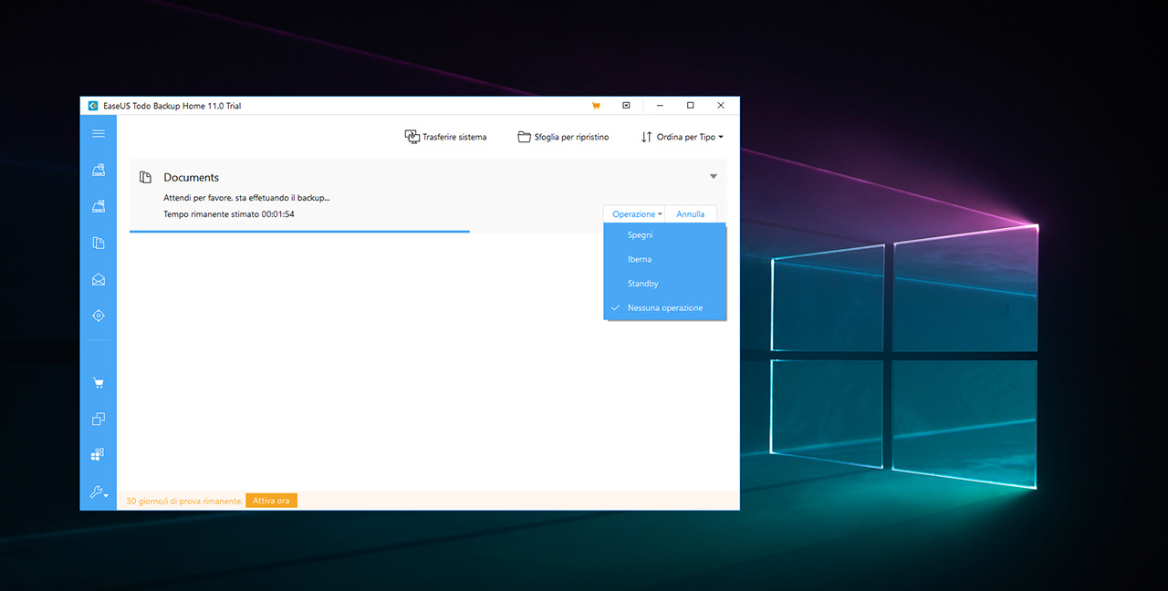The height and width of the screenshot is (591, 1168).
Task: Click the Documents task title
Action: [x=192, y=177]
